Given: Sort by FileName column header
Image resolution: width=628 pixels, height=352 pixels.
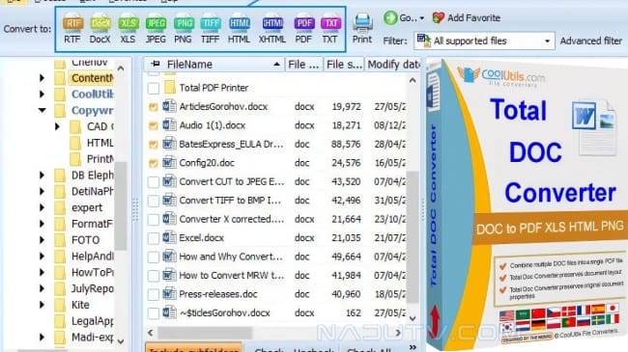Looking at the screenshot, I should (214, 65).
